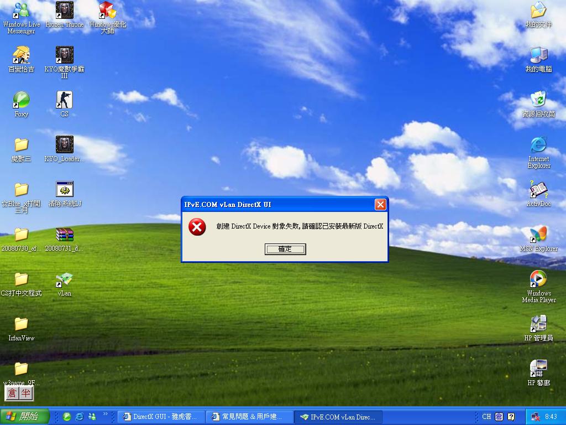Screen dimensions: 566x425
Task: Open the 資源回收筒 recycle bin
Action: [x=538, y=104]
